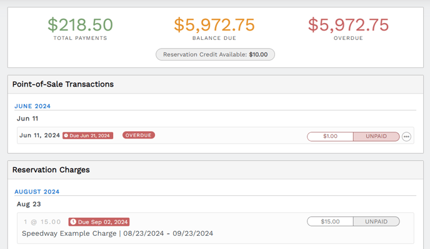Screen dimensions: 430x249
Task: Click the OVERDUE badge on Jun 11 transaction
Action: point(139,135)
